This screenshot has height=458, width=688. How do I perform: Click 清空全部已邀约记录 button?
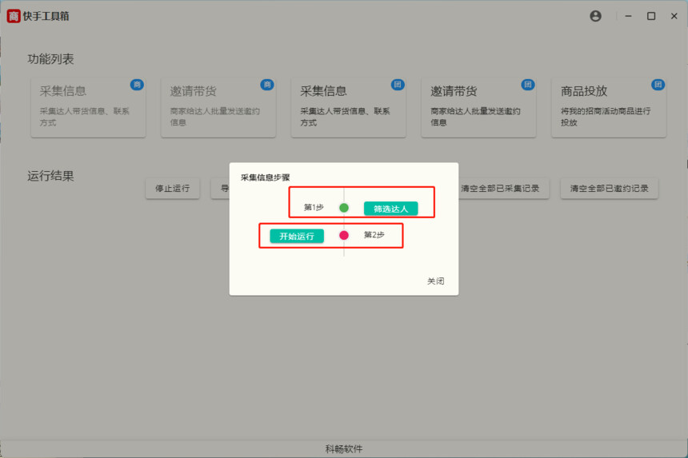(609, 189)
